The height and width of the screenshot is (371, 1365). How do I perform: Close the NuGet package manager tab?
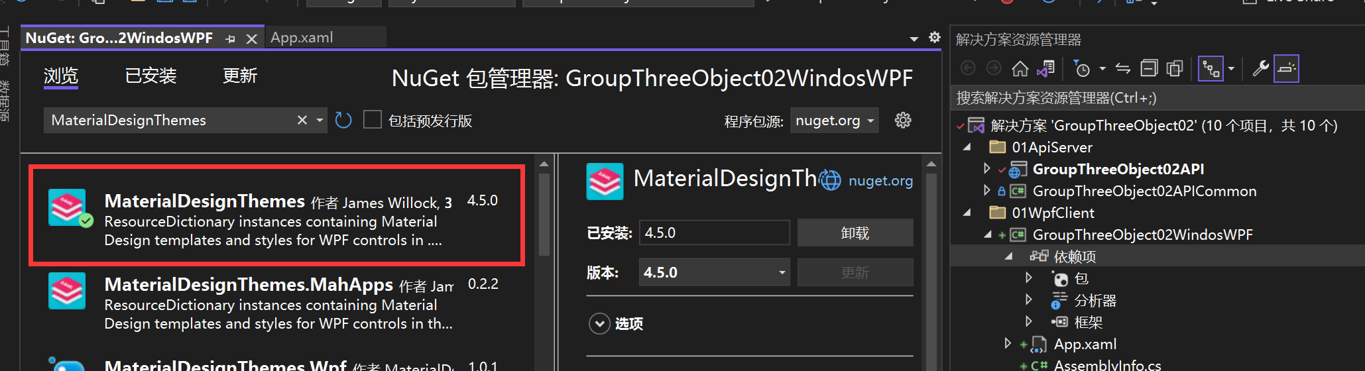(x=252, y=39)
